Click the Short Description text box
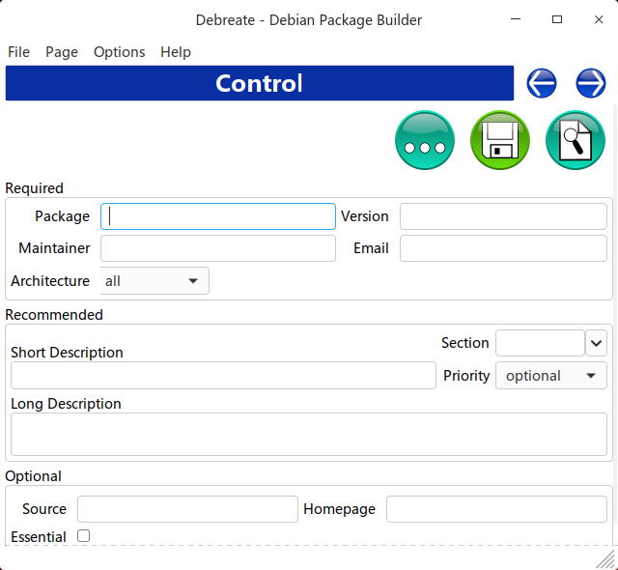 coord(223,376)
